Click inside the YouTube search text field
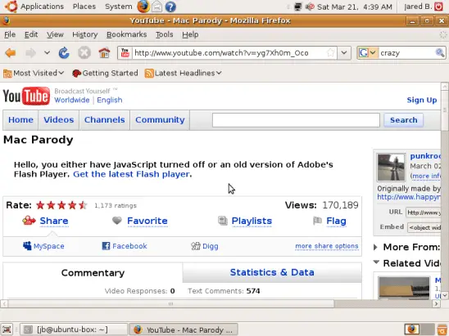The height and width of the screenshot is (336, 449). (x=296, y=120)
